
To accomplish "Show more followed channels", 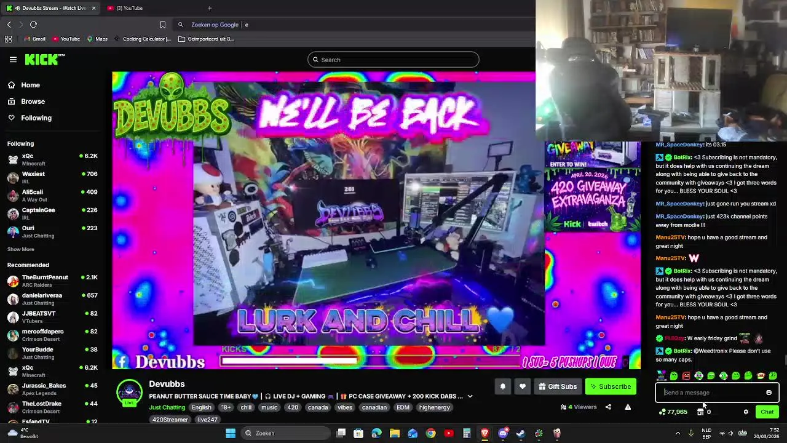I will point(20,249).
